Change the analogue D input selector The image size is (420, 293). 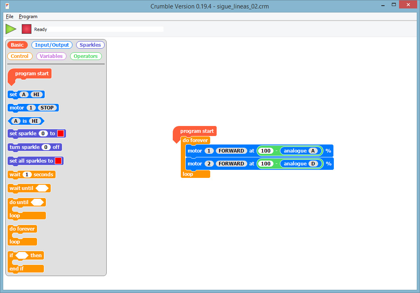[313, 164]
